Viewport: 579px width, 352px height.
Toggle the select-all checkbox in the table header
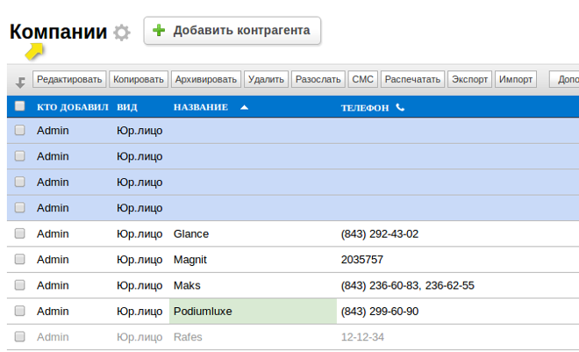pos(20,107)
